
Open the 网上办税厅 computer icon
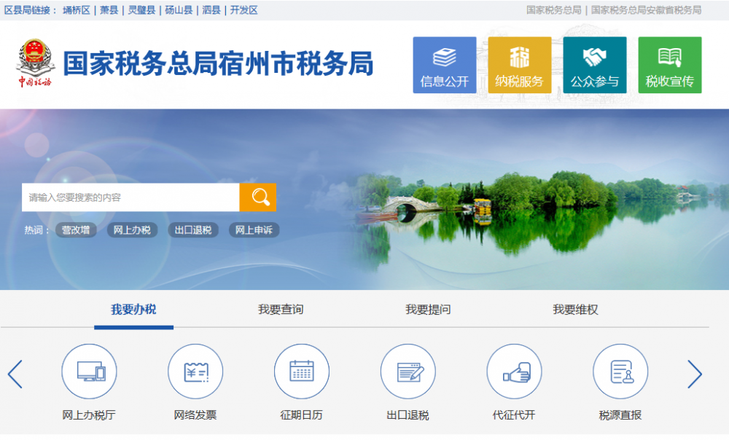pyautogui.click(x=89, y=372)
